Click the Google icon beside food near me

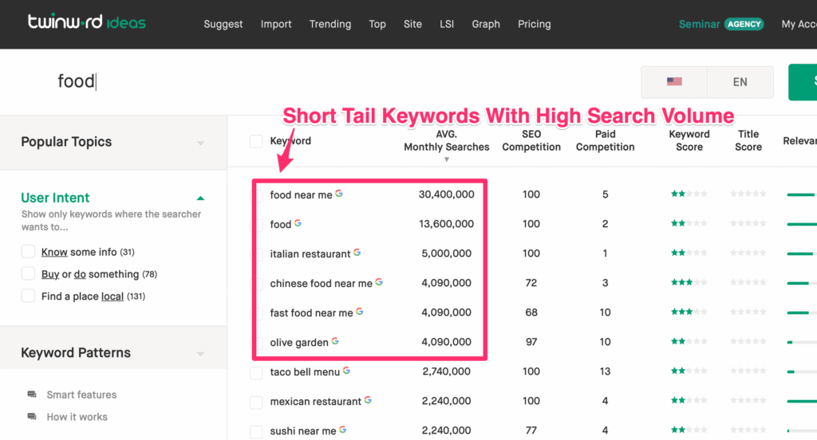[339, 193]
